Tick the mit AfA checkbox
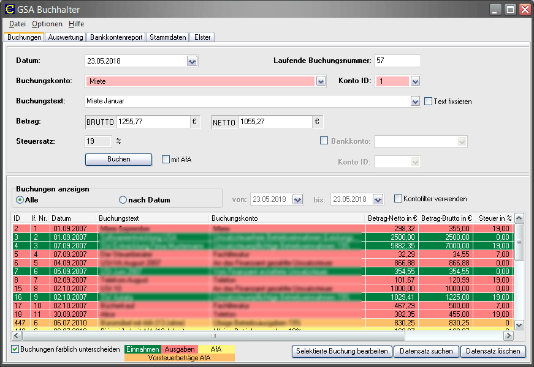Screen dimensions: 534x367 pyautogui.click(x=166, y=160)
